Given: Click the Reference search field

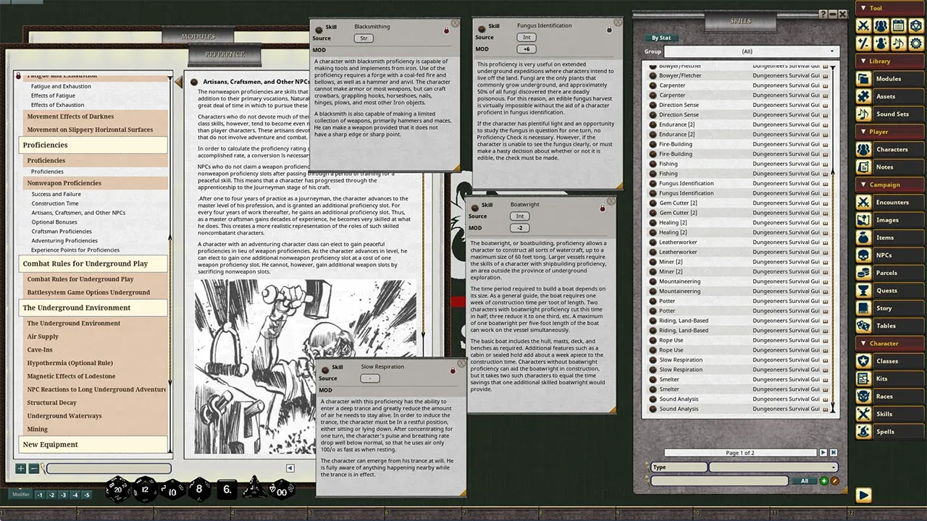Looking at the screenshot, I should [109, 468].
